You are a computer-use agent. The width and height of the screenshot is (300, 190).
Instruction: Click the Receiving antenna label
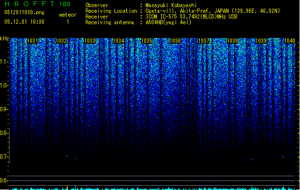[x=110, y=22]
